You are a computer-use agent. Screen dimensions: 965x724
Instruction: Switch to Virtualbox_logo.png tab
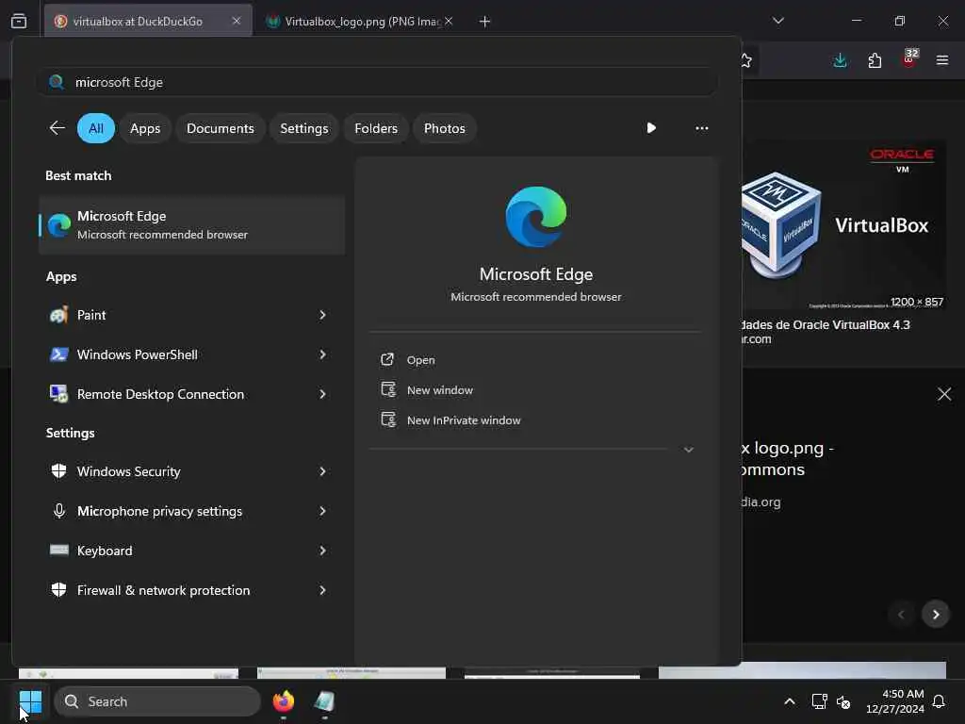(x=361, y=22)
